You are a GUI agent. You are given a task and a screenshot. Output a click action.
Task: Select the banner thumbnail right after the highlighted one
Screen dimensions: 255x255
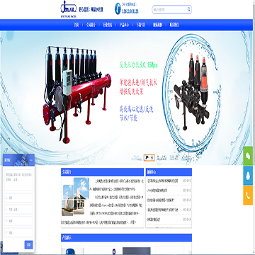point(161,157)
